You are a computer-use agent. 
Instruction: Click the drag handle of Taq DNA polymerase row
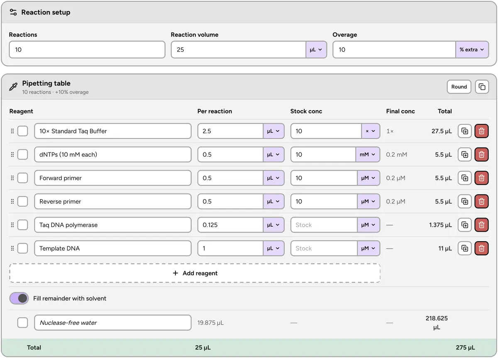click(12, 225)
